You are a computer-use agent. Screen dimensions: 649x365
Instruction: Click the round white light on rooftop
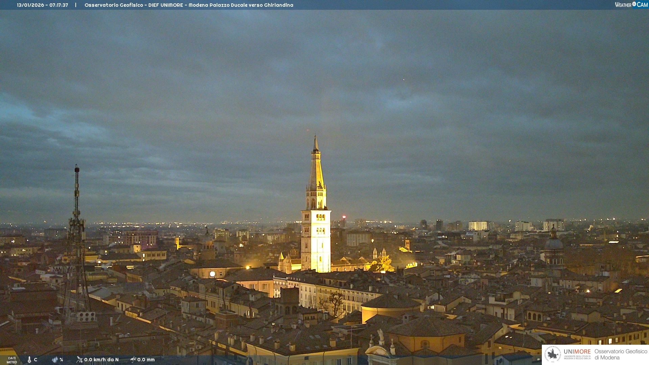[212, 274]
